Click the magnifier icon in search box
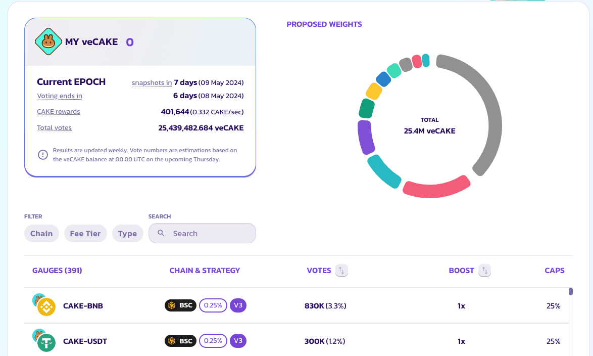The width and height of the screenshot is (593, 356). tap(161, 233)
